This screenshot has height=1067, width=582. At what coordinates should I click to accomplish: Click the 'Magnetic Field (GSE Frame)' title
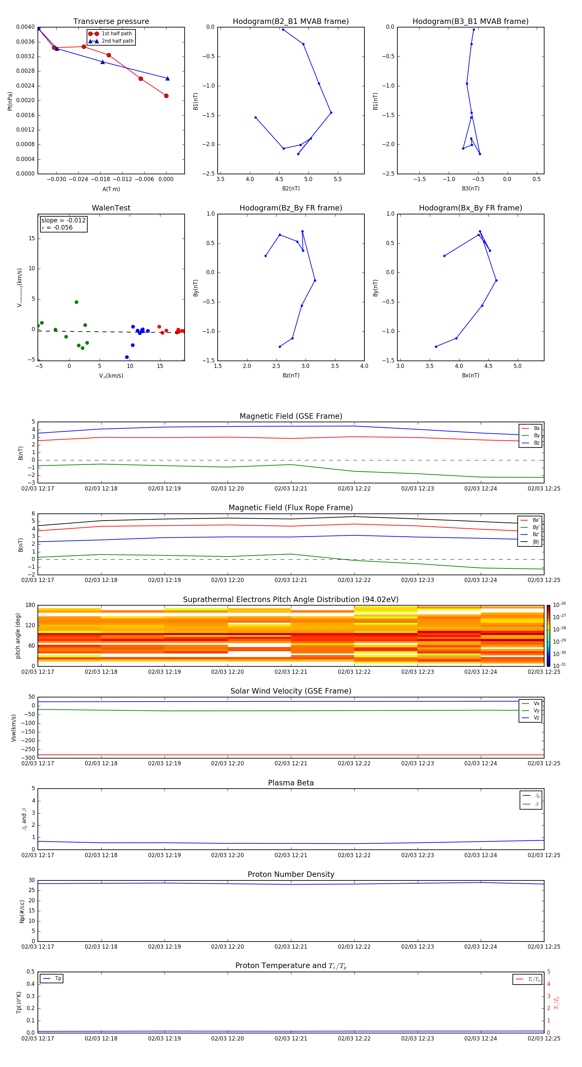(x=291, y=416)
